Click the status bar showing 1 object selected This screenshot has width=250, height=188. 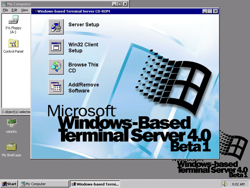[15, 112]
